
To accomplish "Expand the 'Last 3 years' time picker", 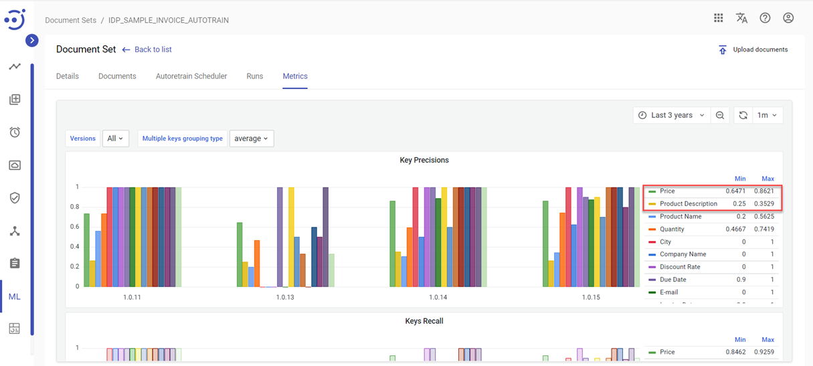I will [671, 115].
